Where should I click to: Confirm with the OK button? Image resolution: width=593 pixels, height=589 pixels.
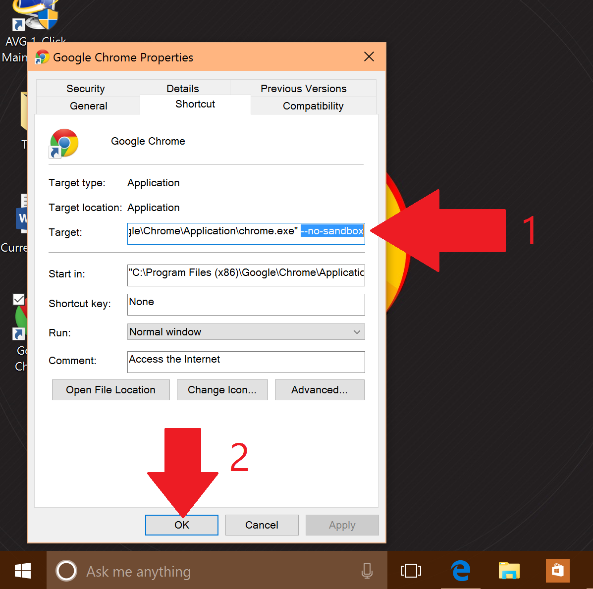click(182, 525)
